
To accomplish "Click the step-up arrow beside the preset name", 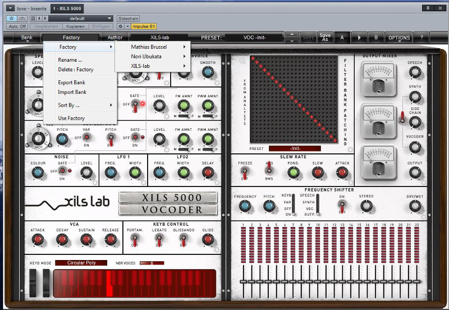I will click(292, 35).
